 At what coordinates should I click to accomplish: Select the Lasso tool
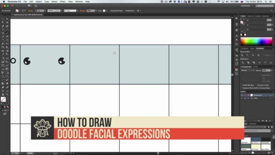tap(7, 22)
